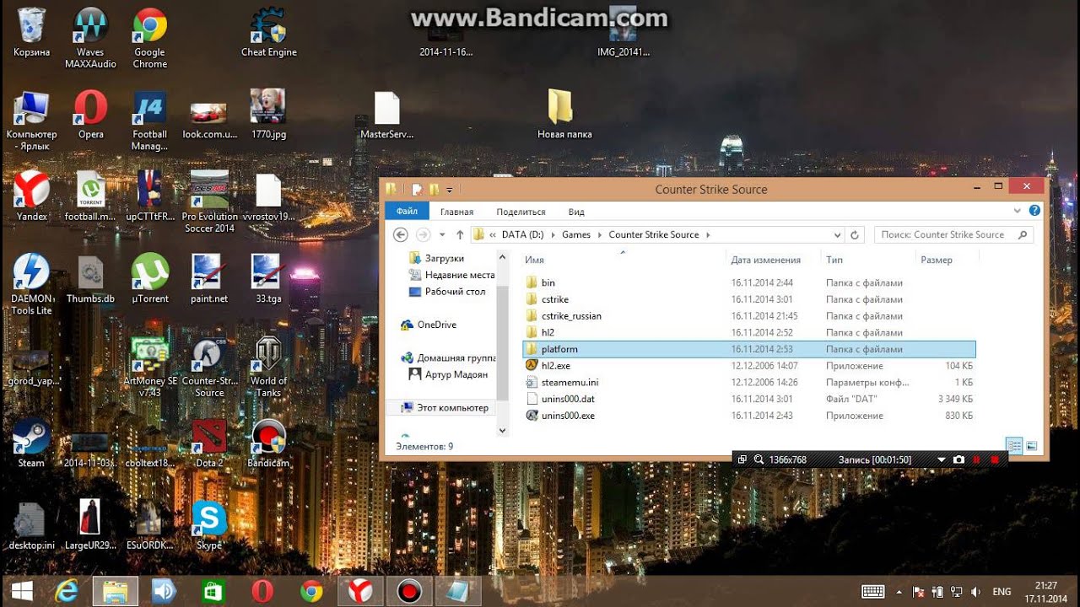Go up one folder level in Explorer
This screenshot has width=1080, height=607.
[460, 235]
